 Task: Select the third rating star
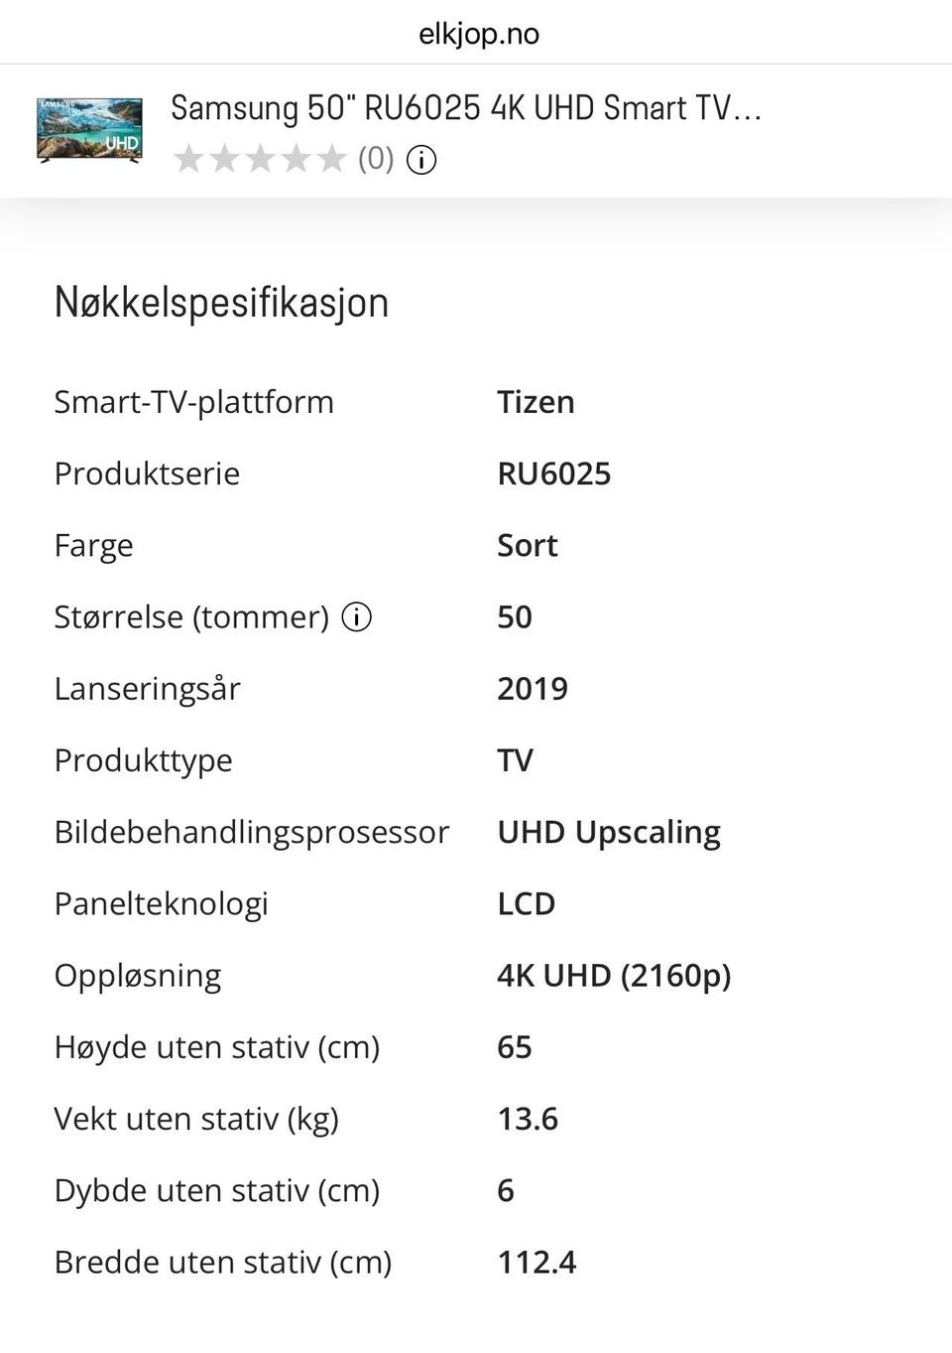260,159
